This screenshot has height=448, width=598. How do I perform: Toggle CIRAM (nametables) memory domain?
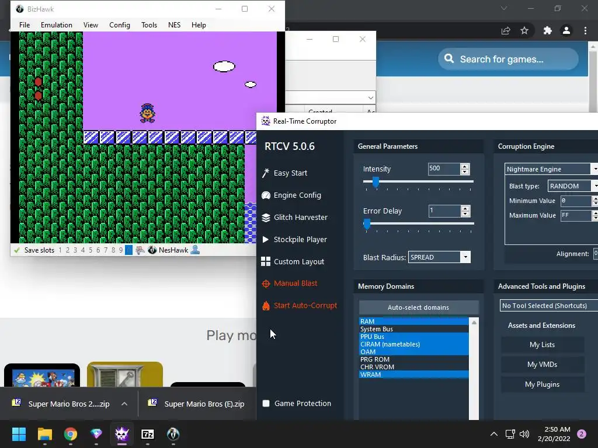(414, 344)
